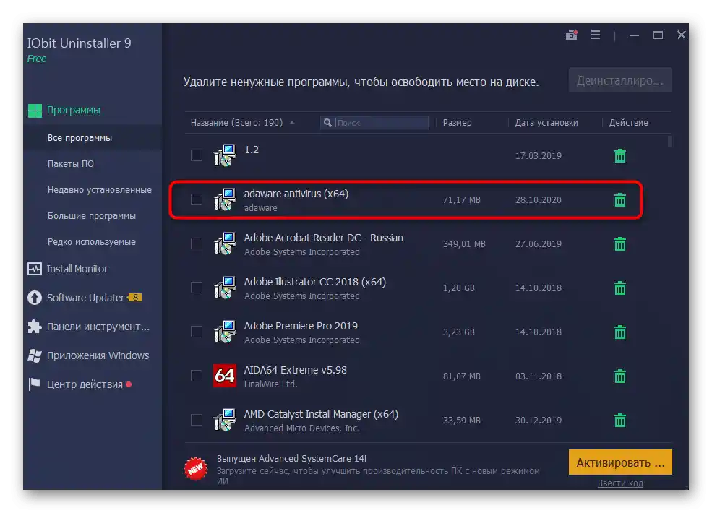
Task: Click the program list scrollbar thumb
Action: pos(669,141)
